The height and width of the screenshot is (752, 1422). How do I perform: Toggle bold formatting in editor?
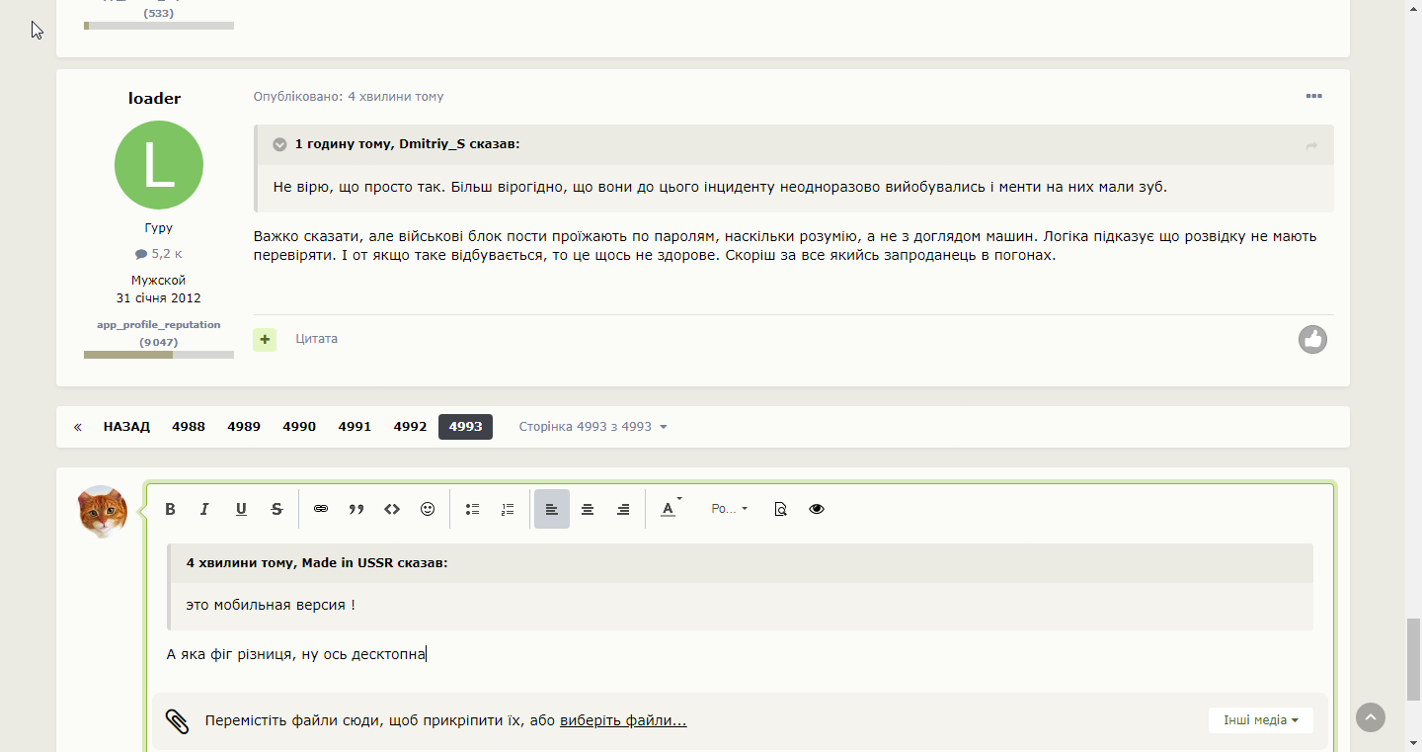170,509
